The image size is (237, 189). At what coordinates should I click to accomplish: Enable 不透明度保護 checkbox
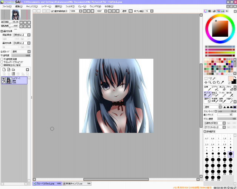click(x=2, y=59)
